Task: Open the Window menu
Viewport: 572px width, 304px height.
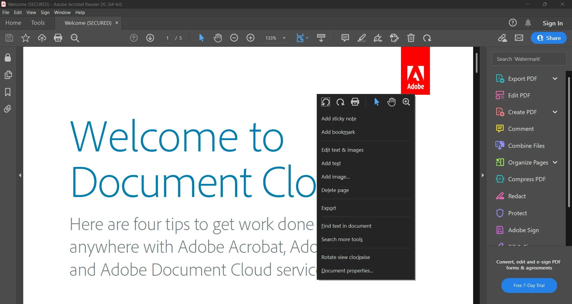Action: pos(62,12)
